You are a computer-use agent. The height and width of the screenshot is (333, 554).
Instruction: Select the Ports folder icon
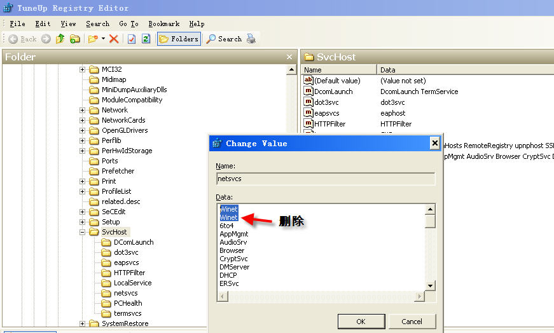click(94, 161)
